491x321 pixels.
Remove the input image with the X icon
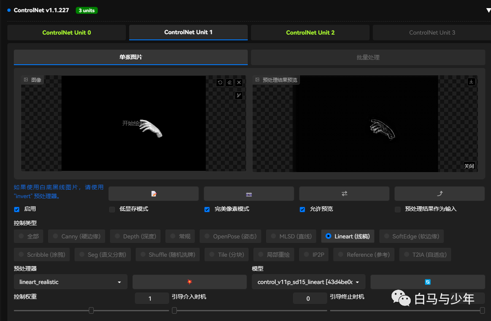tap(239, 83)
